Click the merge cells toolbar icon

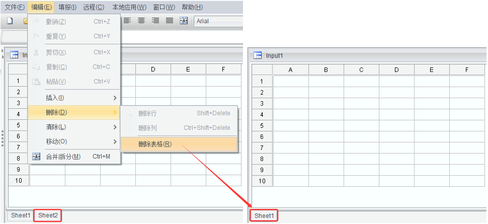184,21
